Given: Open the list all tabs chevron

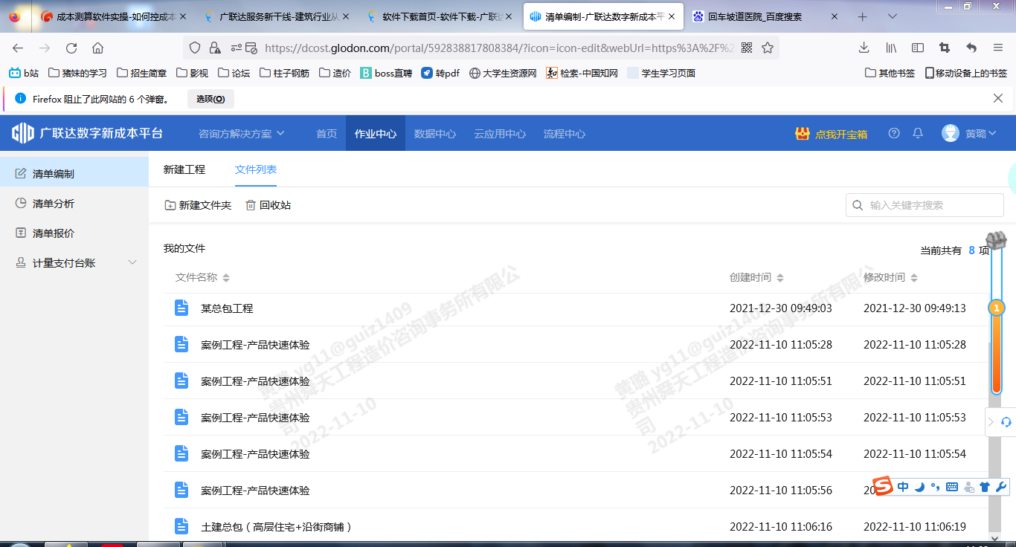Looking at the screenshot, I should [893, 16].
